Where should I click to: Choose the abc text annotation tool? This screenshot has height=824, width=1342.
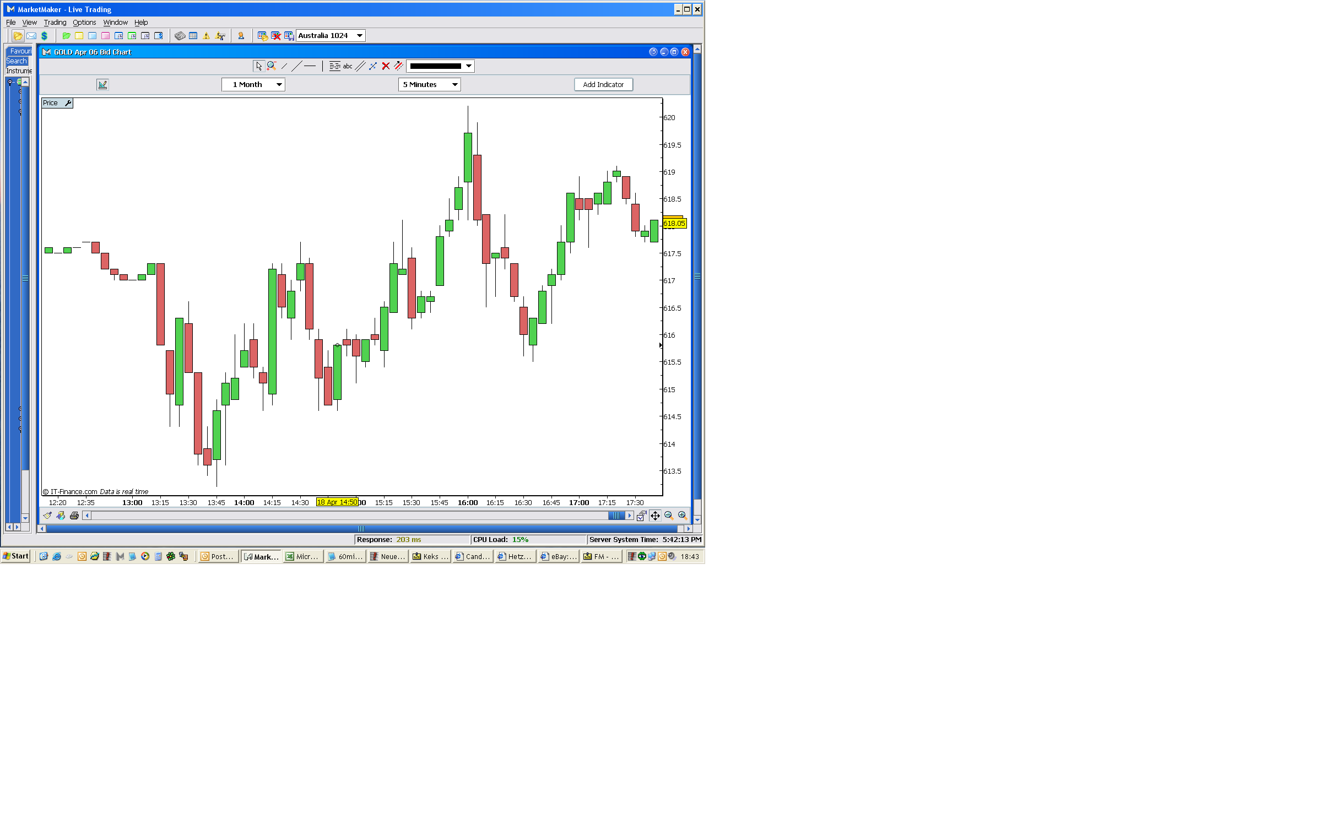348,66
